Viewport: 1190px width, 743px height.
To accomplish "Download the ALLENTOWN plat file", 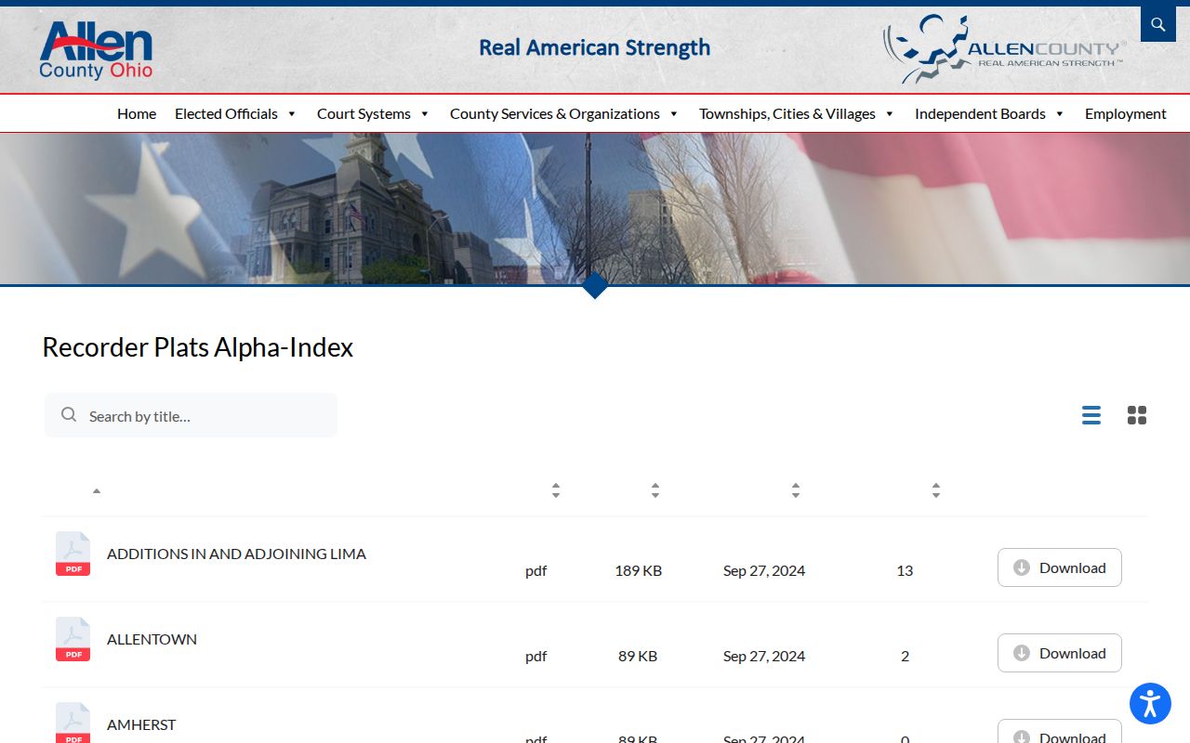I will [x=1060, y=653].
